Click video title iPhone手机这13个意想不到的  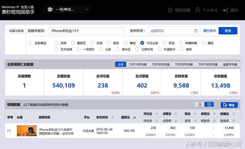(56, 131)
